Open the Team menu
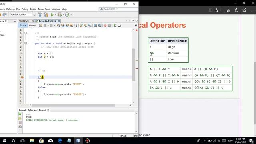Image resolution: width=256 pixels, height=144 pixels. pyautogui.click(x=41, y=9)
